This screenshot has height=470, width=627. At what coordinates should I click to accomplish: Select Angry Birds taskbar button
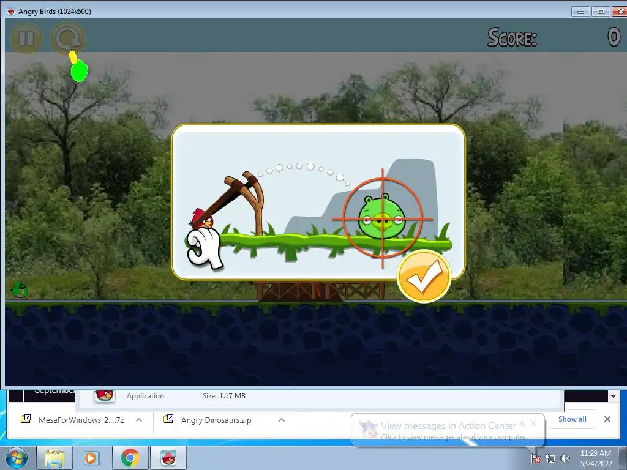(168, 458)
